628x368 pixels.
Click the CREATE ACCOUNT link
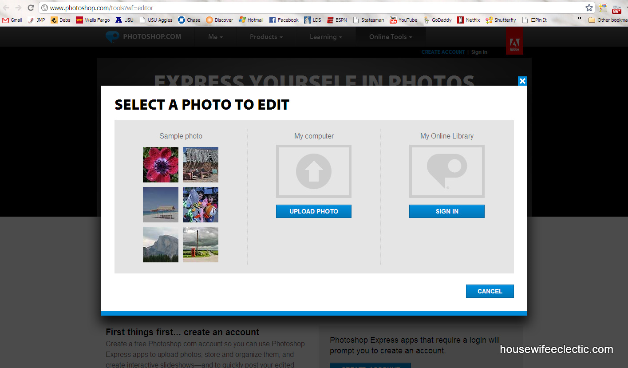click(443, 52)
